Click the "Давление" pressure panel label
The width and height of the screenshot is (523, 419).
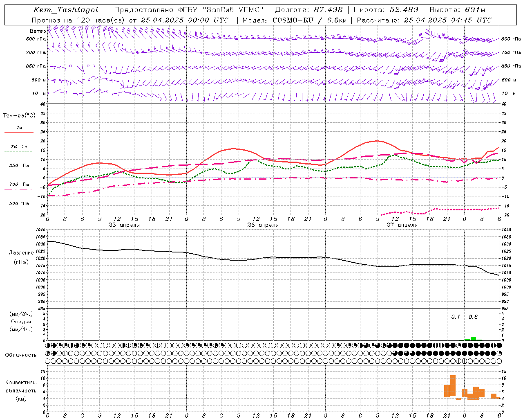click(21, 253)
